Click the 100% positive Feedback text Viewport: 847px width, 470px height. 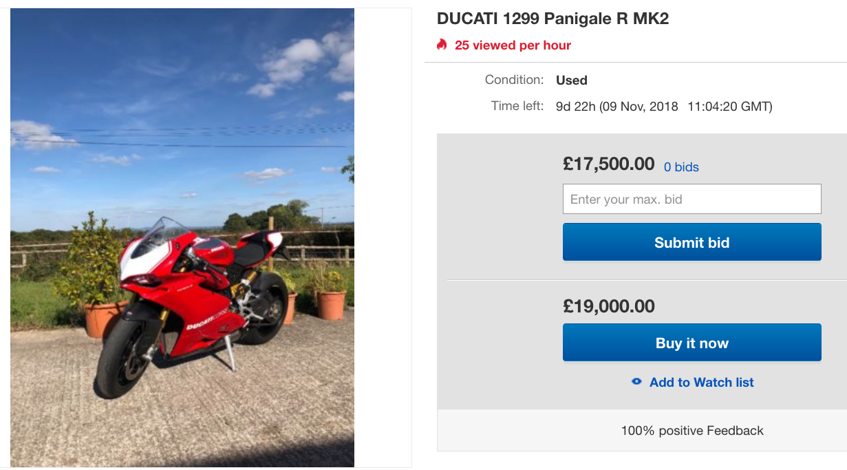click(x=692, y=431)
